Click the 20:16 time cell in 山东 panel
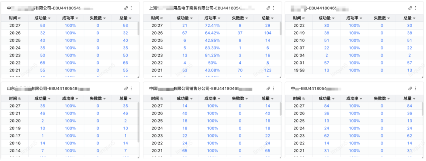The width and height of the screenshot is (426, 161). [x=14, y=143]
